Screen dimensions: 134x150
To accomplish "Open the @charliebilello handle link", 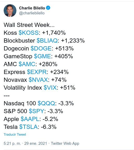I will (32, 13).
